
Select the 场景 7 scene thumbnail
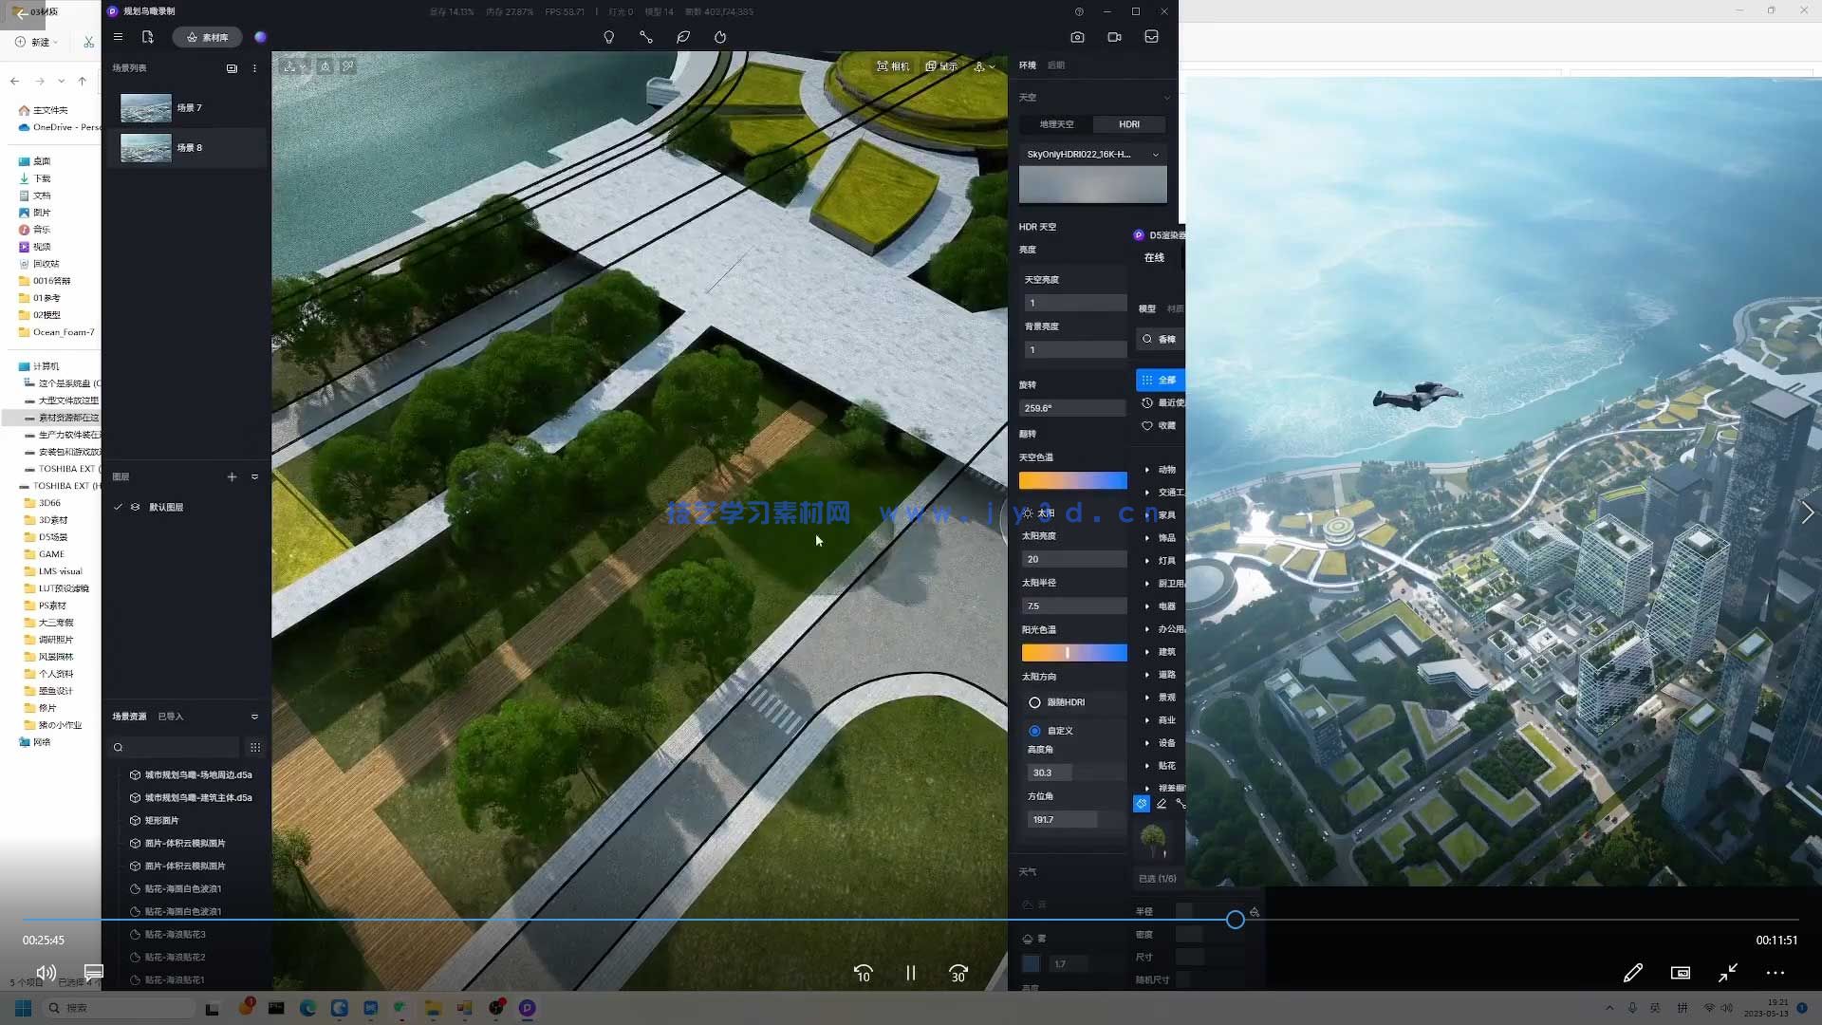[x=146, y=108]
